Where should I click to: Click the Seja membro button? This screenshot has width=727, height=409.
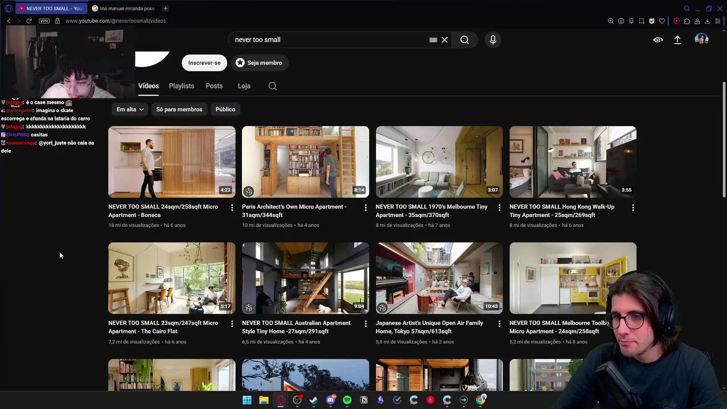tap(259, 62)
